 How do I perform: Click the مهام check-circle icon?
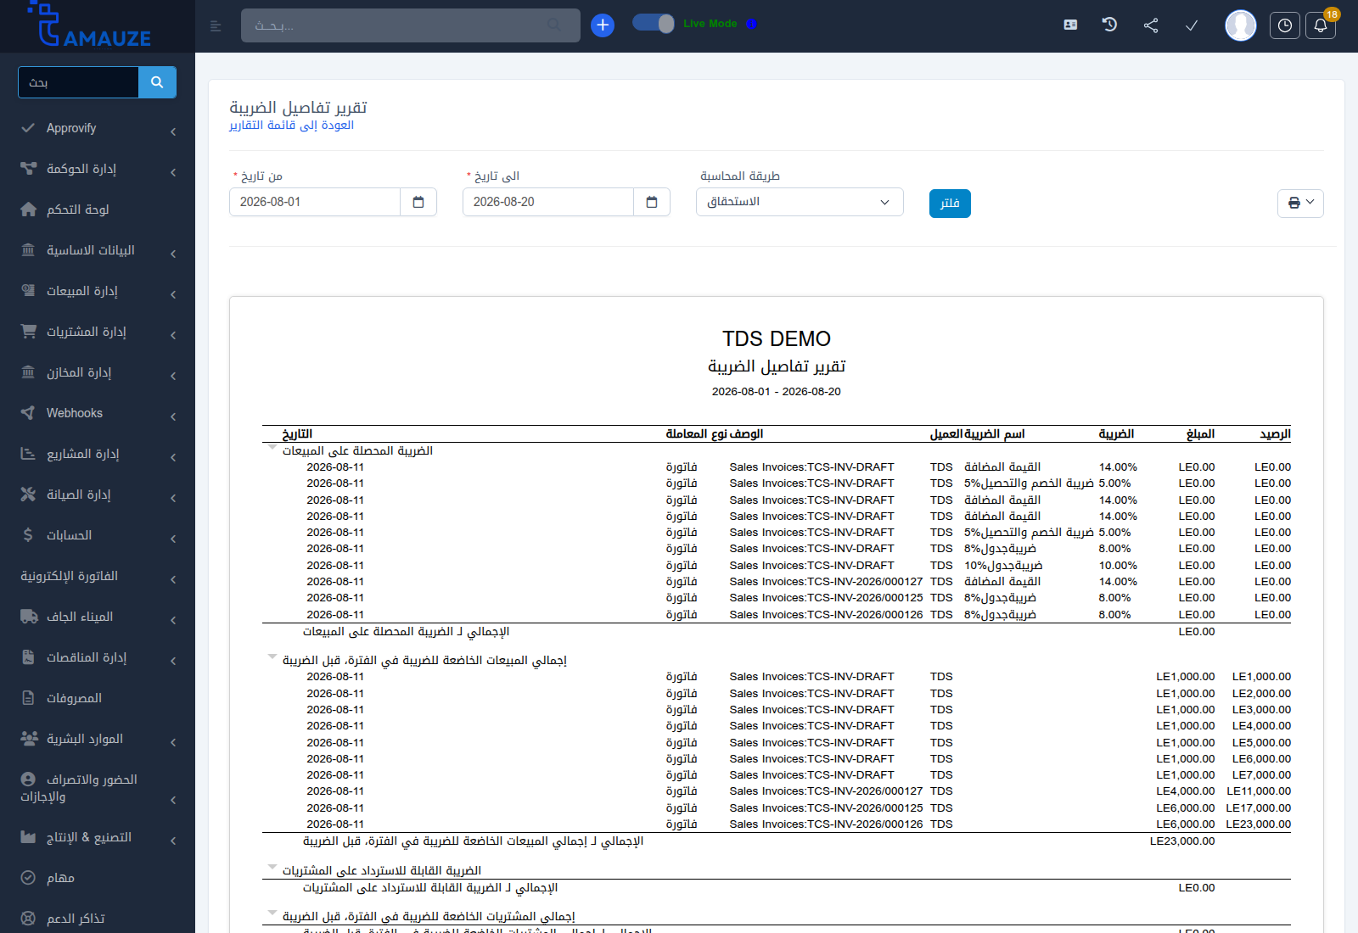28,878
